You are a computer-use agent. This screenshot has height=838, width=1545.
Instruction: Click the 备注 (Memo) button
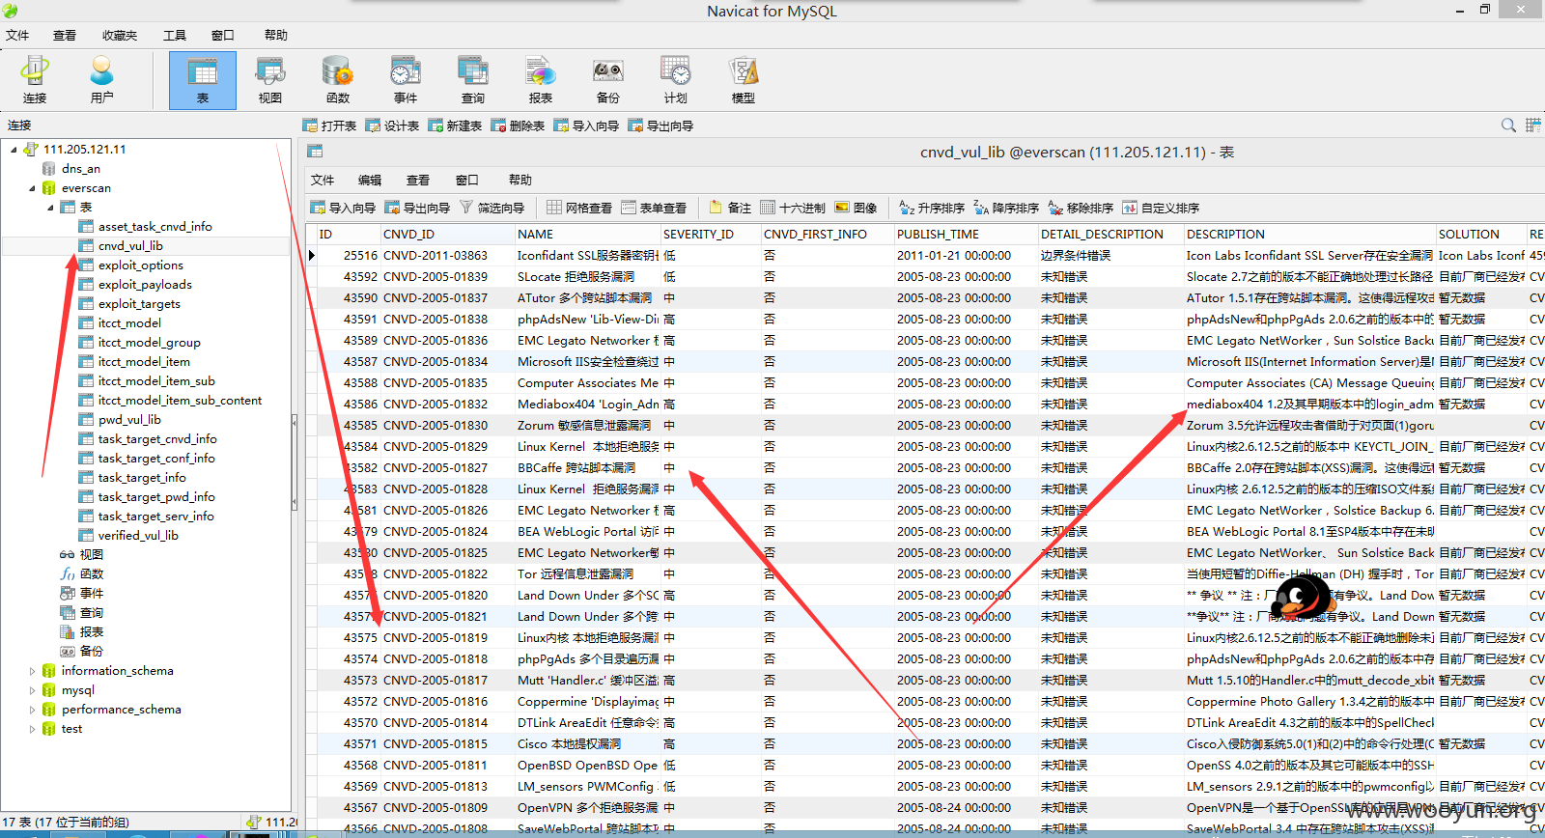(x=729, y=208)
